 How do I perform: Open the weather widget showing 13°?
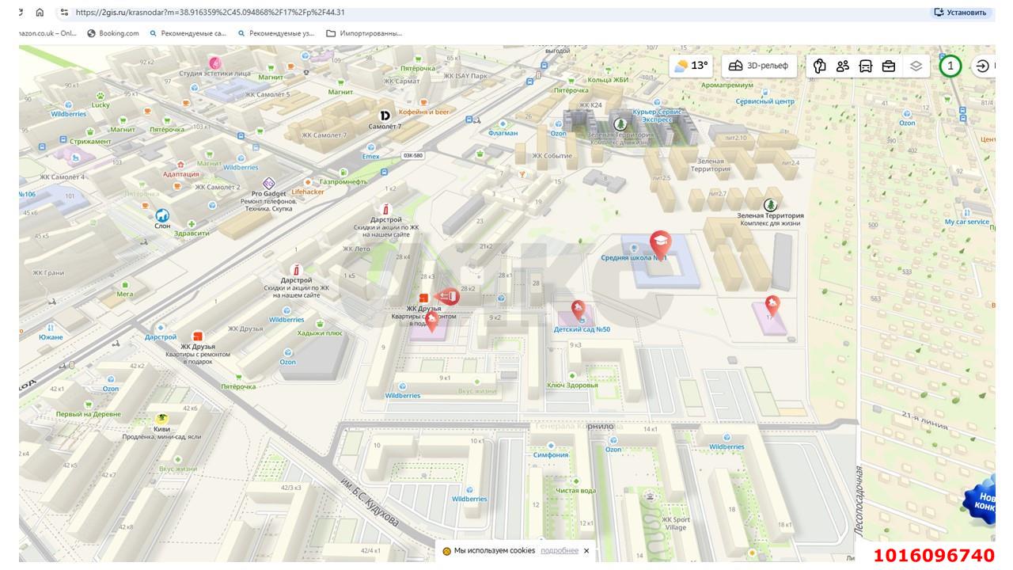(x=691, y=66)
